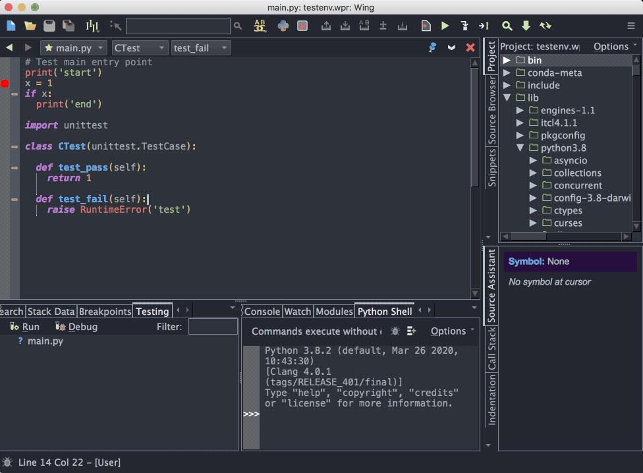
Task: Create a new file with the toolbar icon
Action: 11,26
